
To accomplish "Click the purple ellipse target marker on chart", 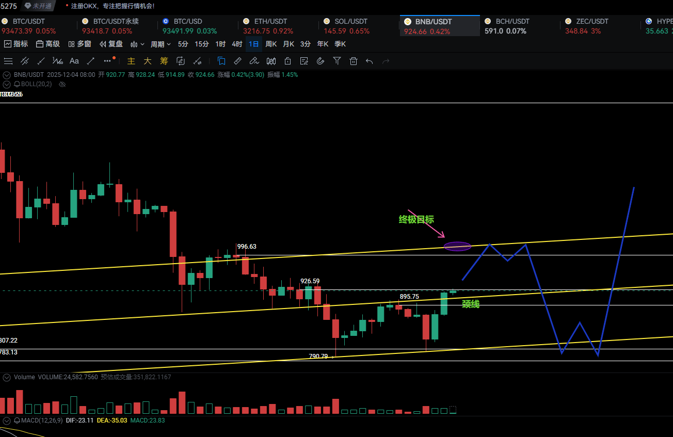I will click(457, 247).
